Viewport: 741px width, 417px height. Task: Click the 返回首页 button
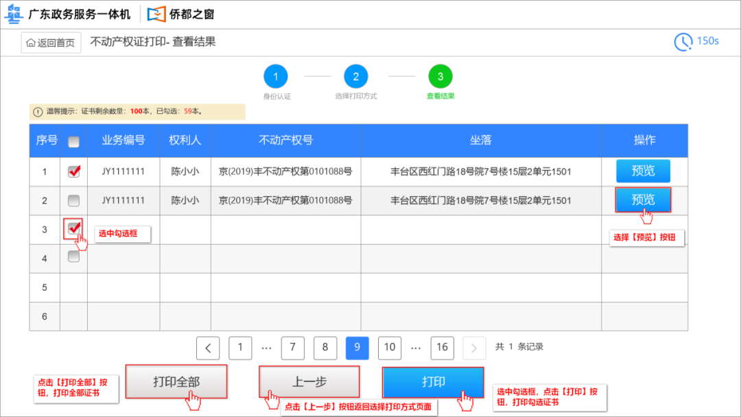click(x=51, y=43)
